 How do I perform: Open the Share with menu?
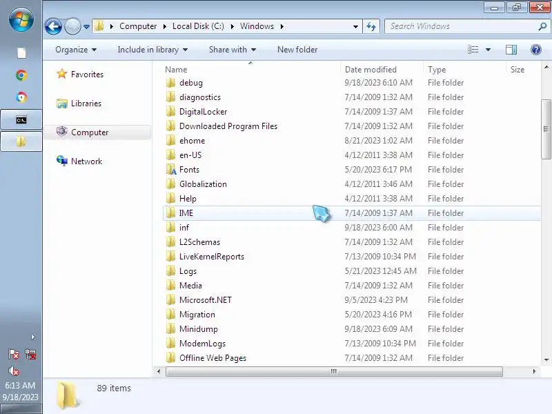232,50
